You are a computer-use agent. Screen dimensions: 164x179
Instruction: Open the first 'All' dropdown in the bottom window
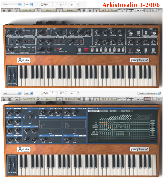[12, 93]
